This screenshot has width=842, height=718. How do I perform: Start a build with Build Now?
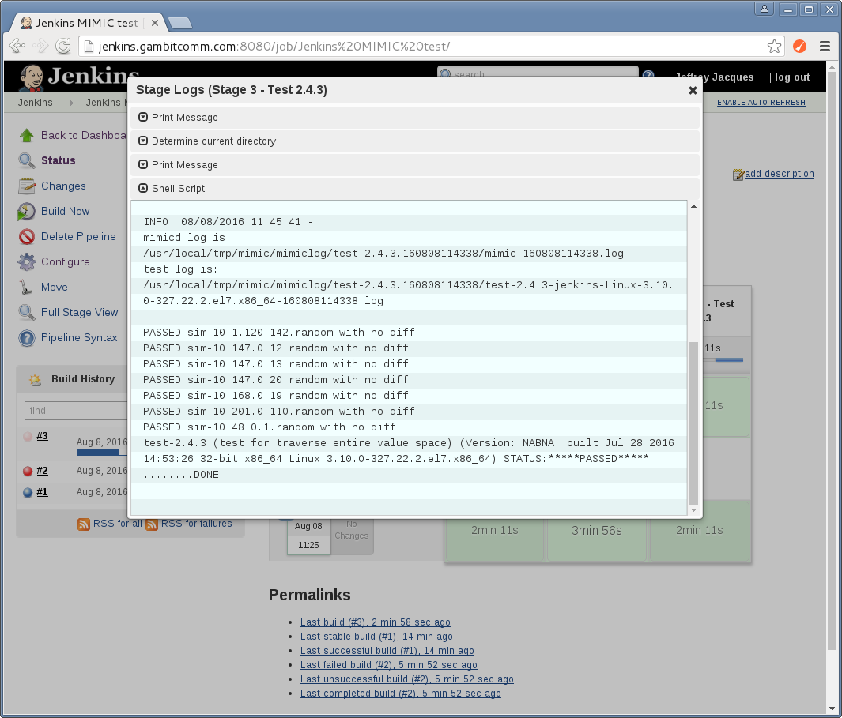65,211
